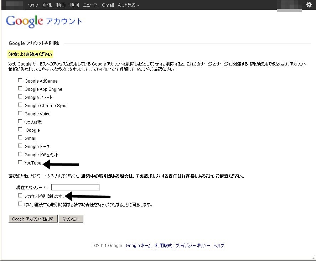Viewport: 316px width, 261px height.
Task: Grab the window resize grip corner
Action: [x=314, y=257]
